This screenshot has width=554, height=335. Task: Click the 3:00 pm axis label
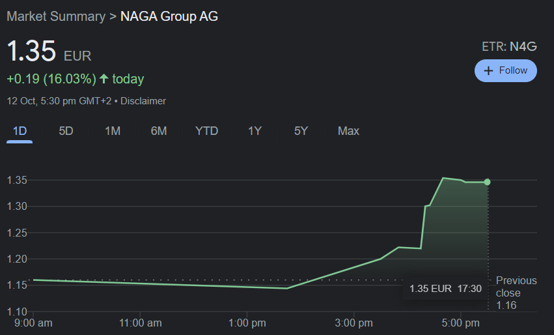(353, 323)
